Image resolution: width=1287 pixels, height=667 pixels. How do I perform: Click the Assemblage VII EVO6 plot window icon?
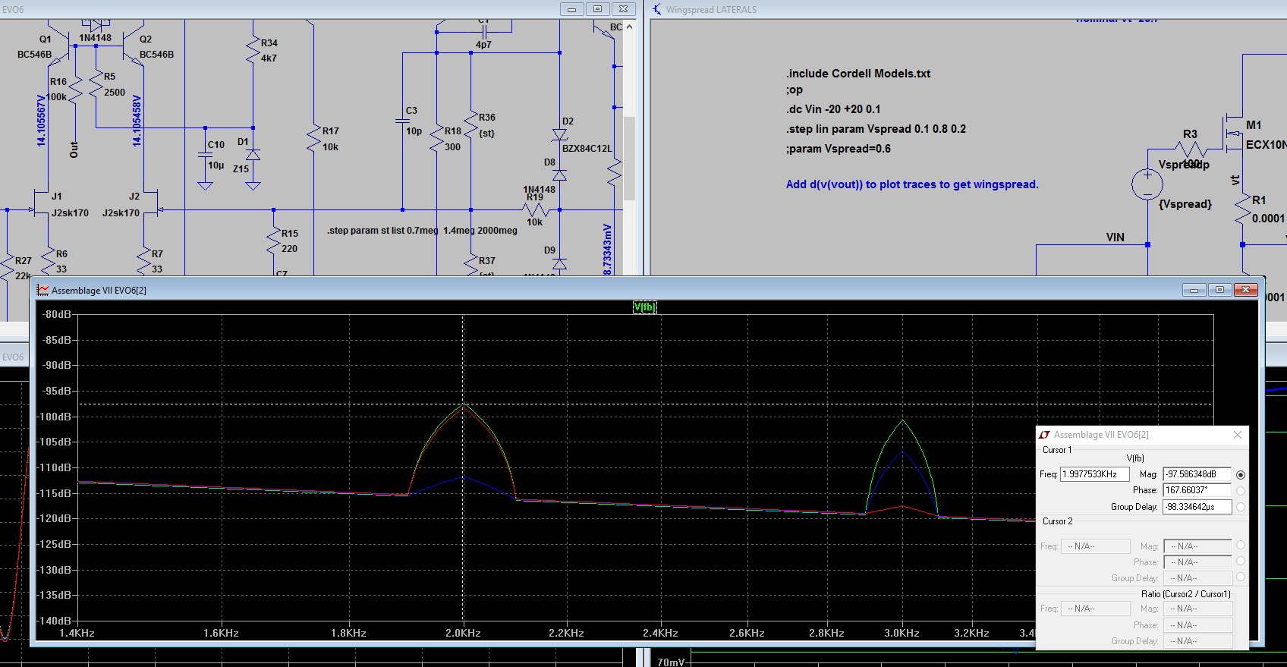[42, 290]
